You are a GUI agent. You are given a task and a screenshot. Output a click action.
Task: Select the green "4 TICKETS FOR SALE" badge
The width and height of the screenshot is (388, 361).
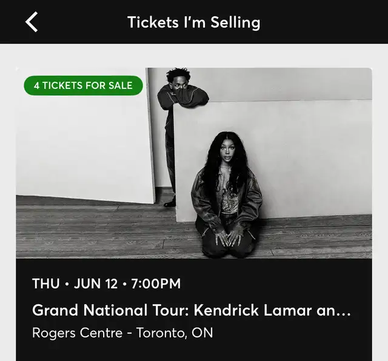(84, 85)
